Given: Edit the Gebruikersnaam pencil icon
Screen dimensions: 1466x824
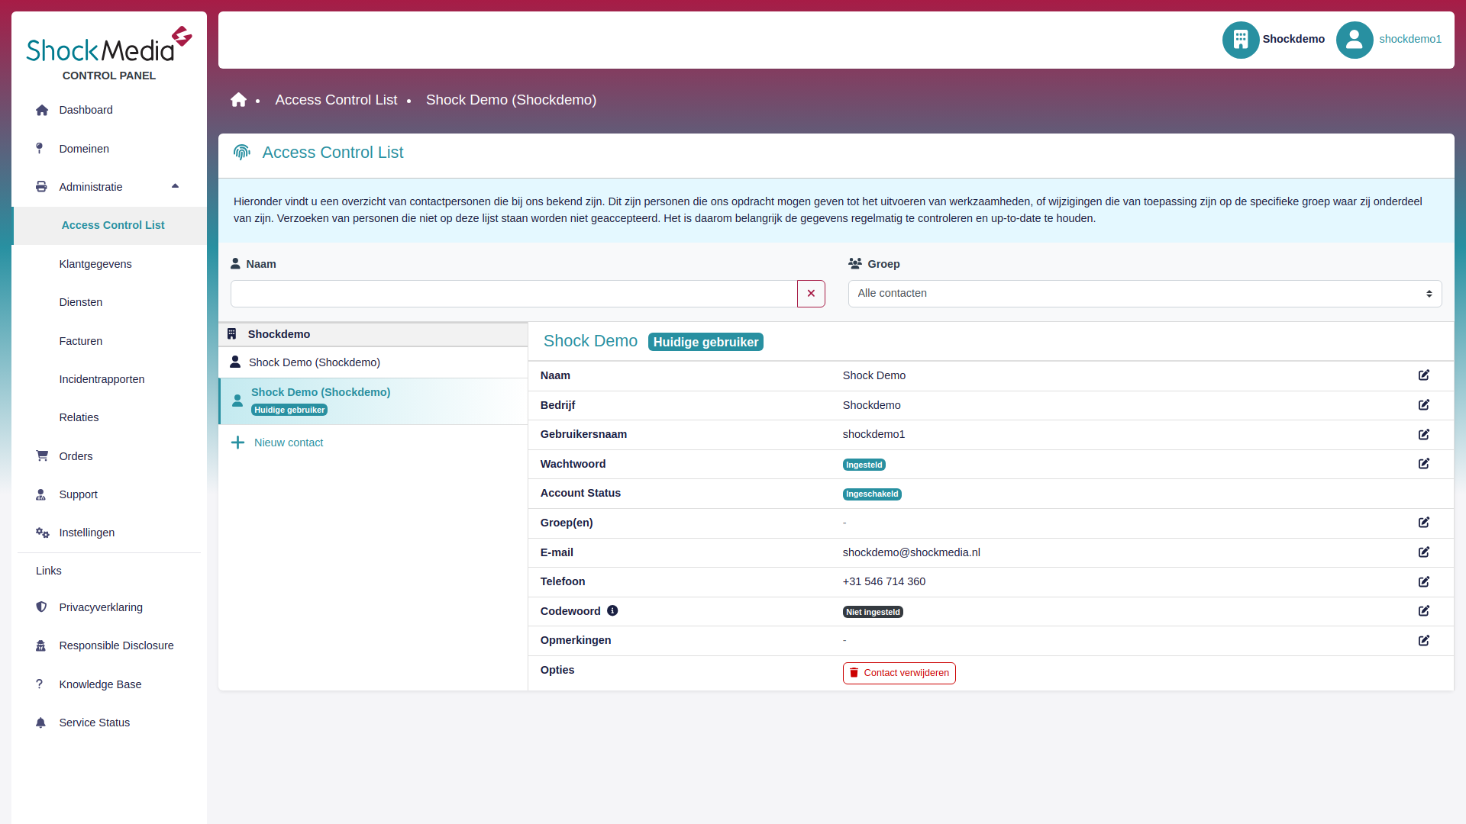Looking at the screenshot, I should pos(1424,434).
